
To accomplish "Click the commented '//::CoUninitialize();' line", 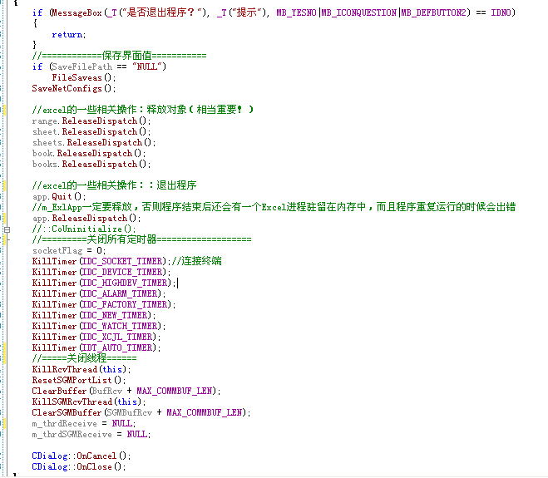I will click(x=84, y=229).
